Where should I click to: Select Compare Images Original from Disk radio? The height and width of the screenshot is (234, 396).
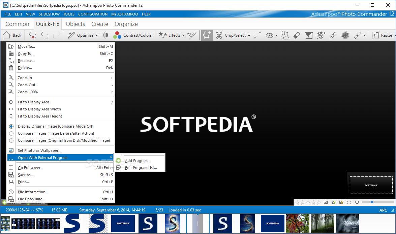click(x=11, y=140)
